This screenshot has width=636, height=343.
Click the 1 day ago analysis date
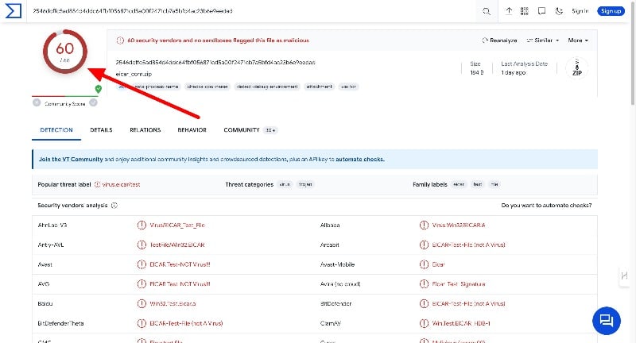513,72
